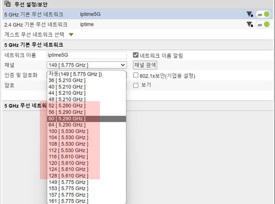Click the 2.4 GHz network secured Wi-Fi icon
The width and height of the screenshot is (275, 204).
(250, 24)
